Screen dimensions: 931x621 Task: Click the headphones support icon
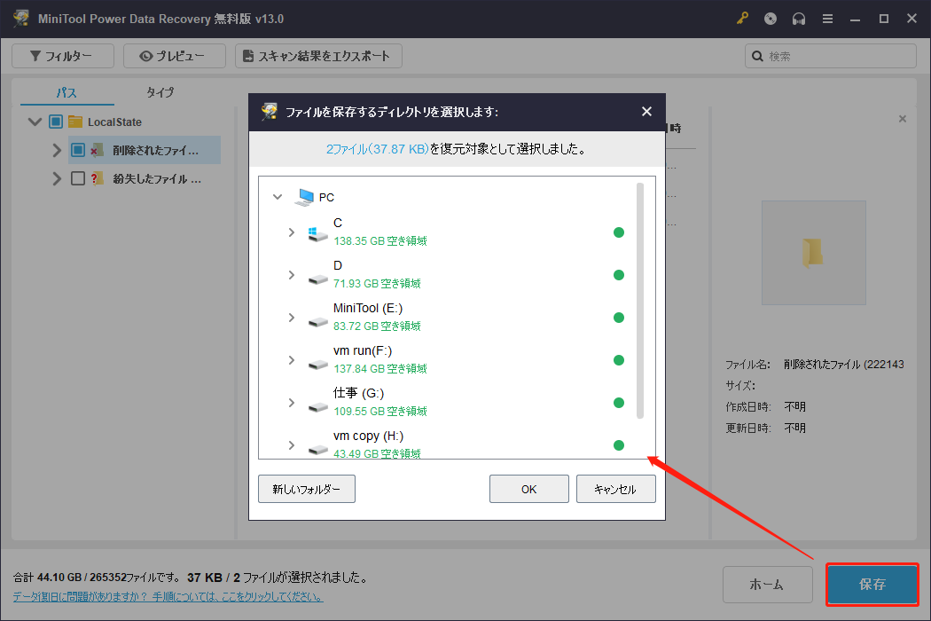tap(799, 19)
